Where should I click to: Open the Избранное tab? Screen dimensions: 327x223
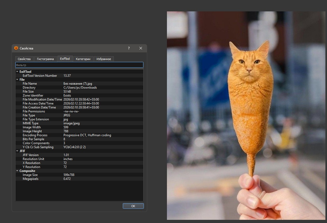(x=104, y=59)
